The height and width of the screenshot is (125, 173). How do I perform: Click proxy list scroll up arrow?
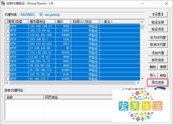tap(142, 22)
